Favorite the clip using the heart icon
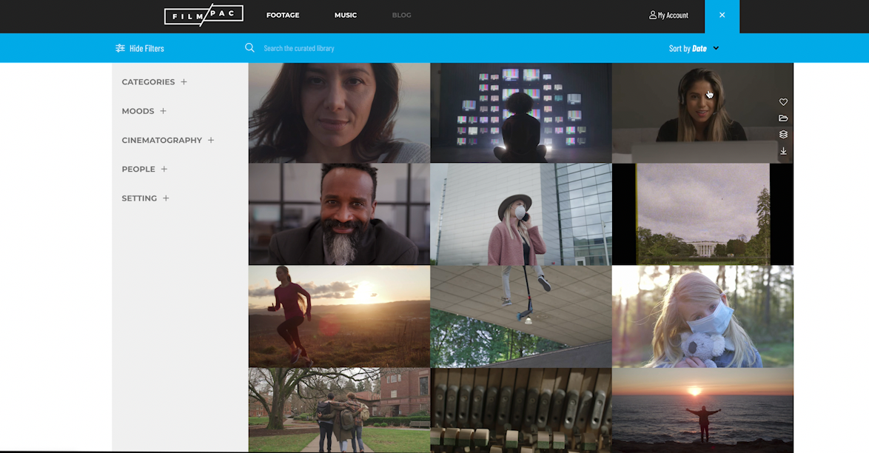This screenshot has width=869, height=453. (x=783, y=102)
